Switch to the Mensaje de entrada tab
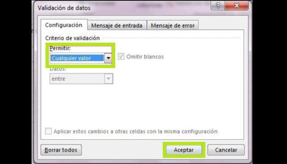The width and height of the screenshot is (287, 164). (x=117, y=25)
